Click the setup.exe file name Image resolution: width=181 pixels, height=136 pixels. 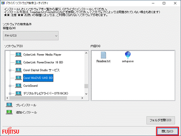point(128,61)
